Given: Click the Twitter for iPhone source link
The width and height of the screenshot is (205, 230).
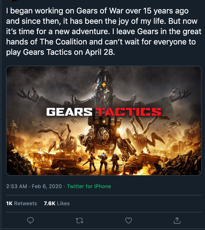Looking at the screenshot, I should point(89,186).
